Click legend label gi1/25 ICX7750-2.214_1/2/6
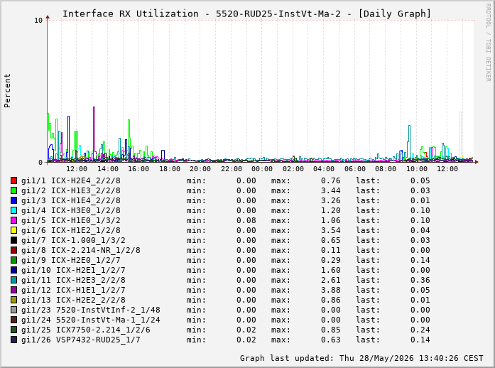The height and width of the screenshot is (368, 495). (x=85, y=330)
